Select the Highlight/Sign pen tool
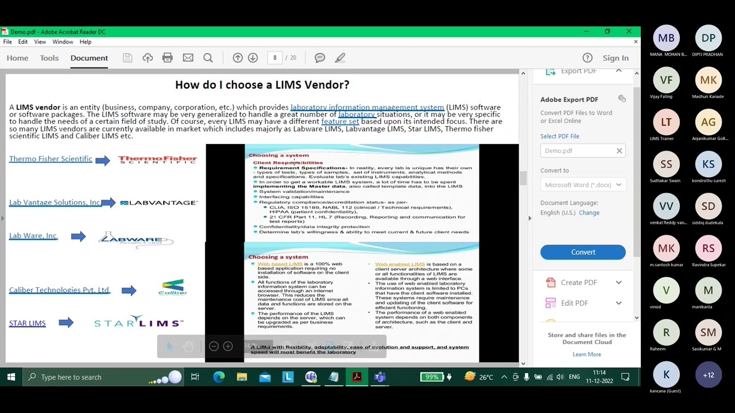The image size is (735, 413). pos(340,58)
